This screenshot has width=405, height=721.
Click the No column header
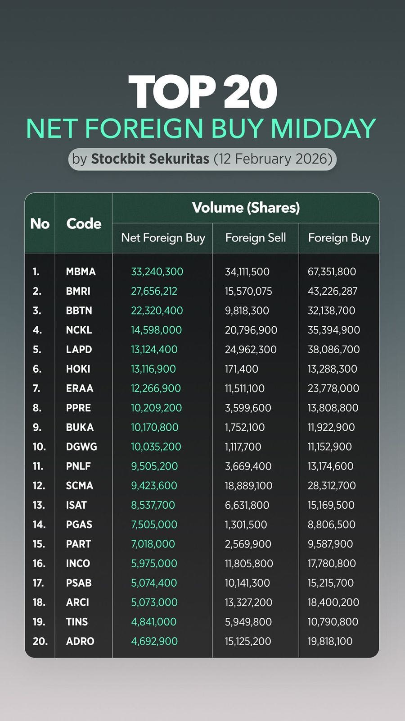(40, 224)
